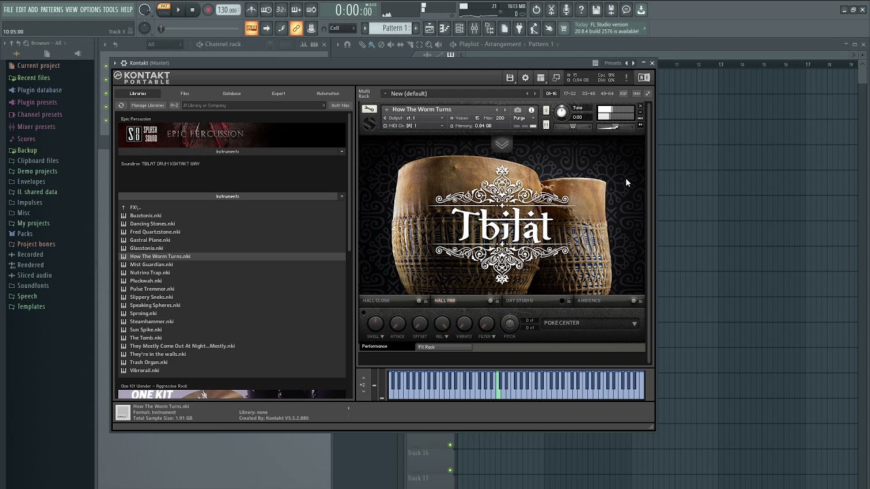Open the FILE menu
The image size is (870, 489).
point(9,10)
